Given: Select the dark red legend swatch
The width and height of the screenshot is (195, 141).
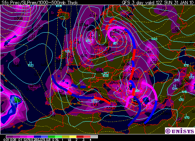Looking at the screenshot, I should (x=80, y=137).
